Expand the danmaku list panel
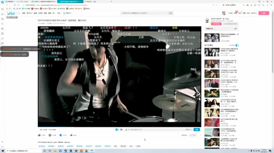 click(236, 29)
